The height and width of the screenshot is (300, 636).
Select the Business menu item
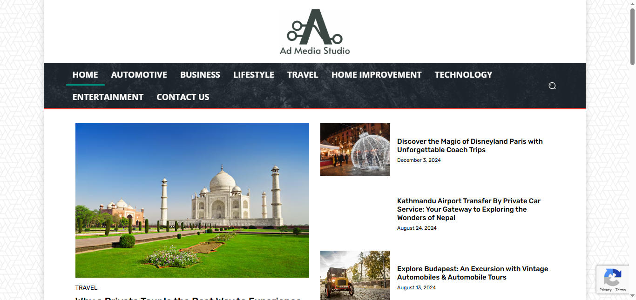[x=200, y=74]
